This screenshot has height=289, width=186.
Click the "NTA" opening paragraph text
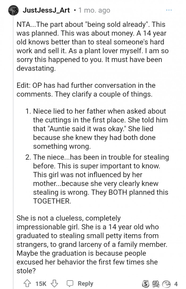pyautogui.click(x=90, y=46)
